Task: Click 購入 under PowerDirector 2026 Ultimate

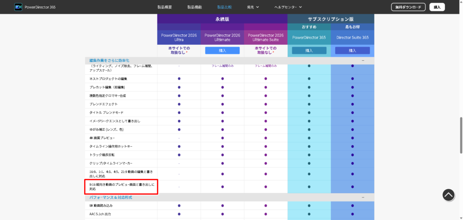Action: pyautogui.click(x=222, y=51)
